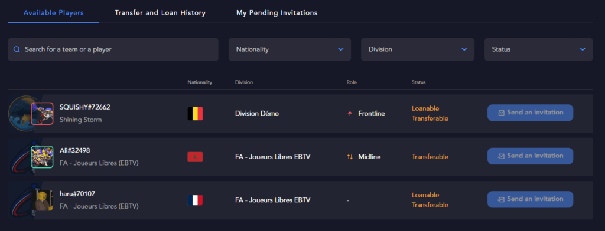The width and height of the screenshot is (605, 231).
Task: Send an invitation to haru#70107
Action: click(530, 199)
